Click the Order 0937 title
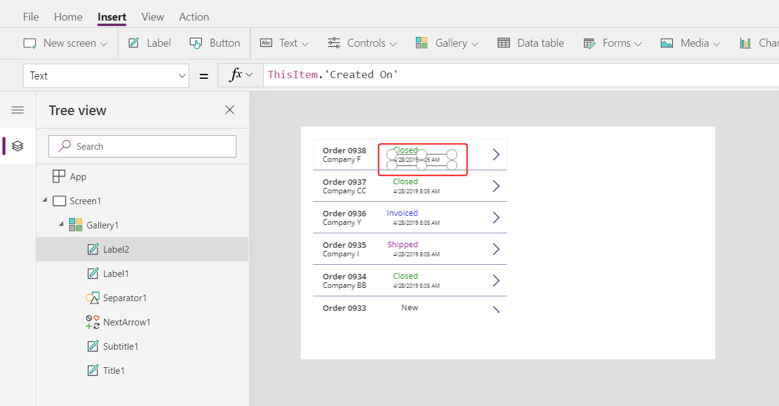This screenshot has height=406, width=779. [344, 182]
